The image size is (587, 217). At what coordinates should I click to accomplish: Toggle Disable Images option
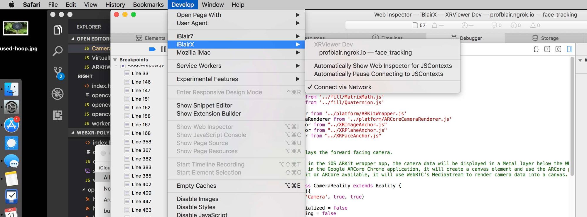(236, 199)
